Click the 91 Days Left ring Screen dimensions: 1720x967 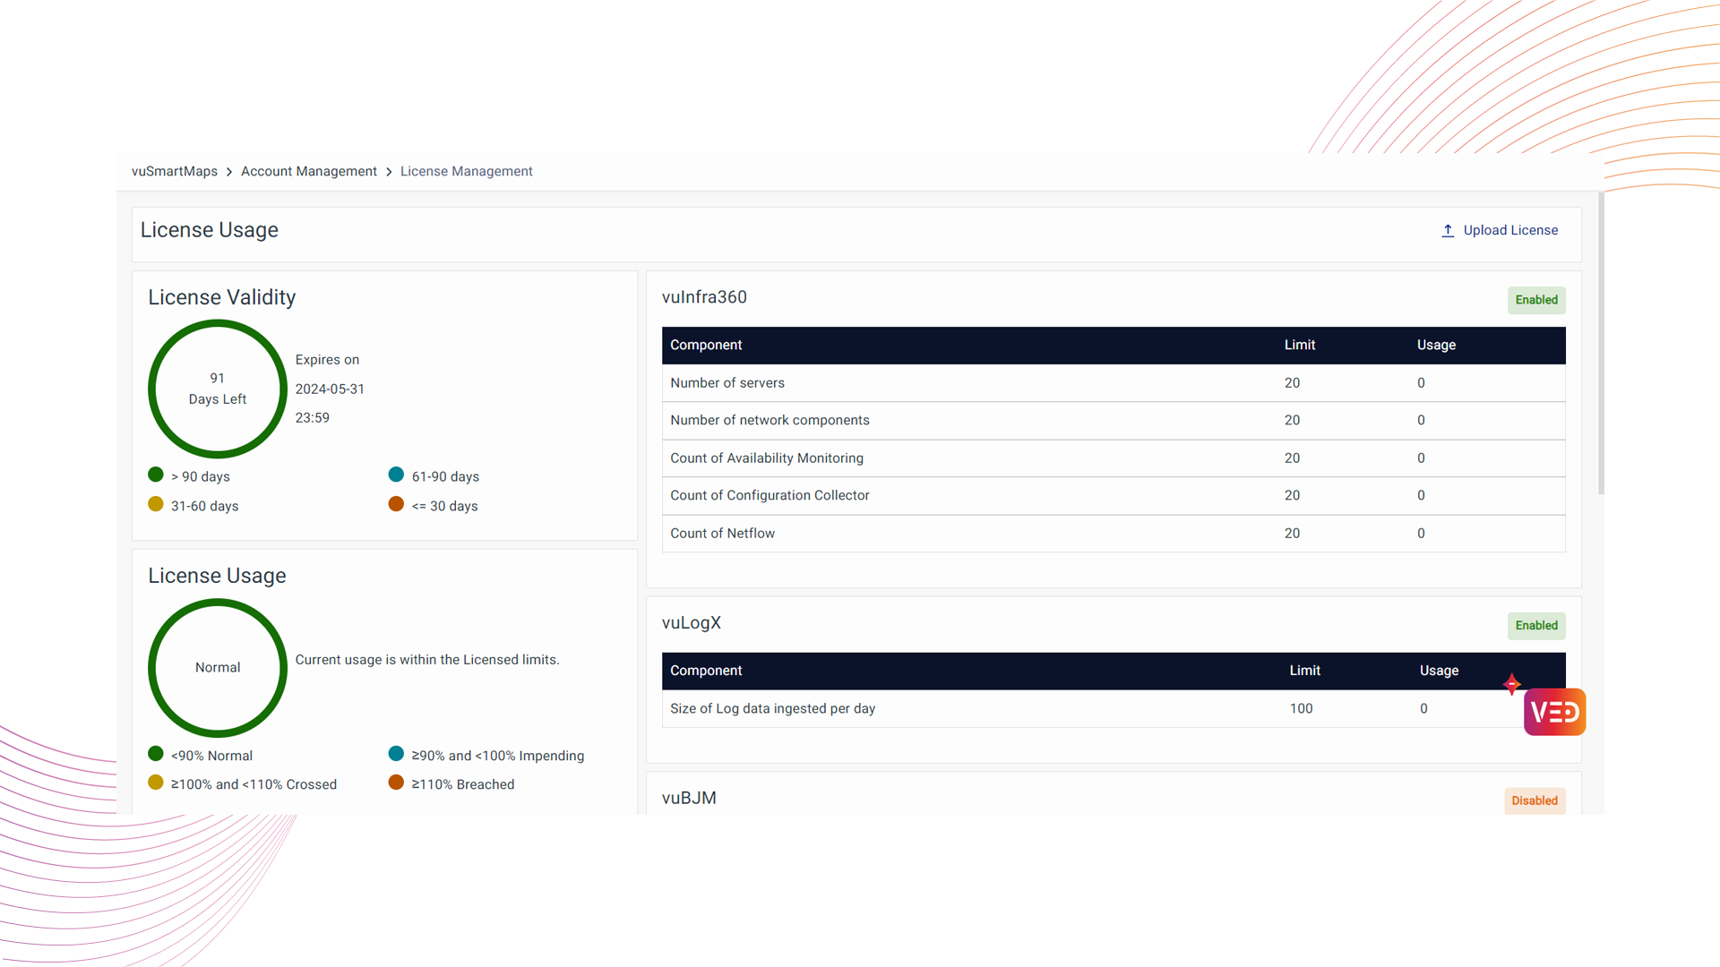218,389
